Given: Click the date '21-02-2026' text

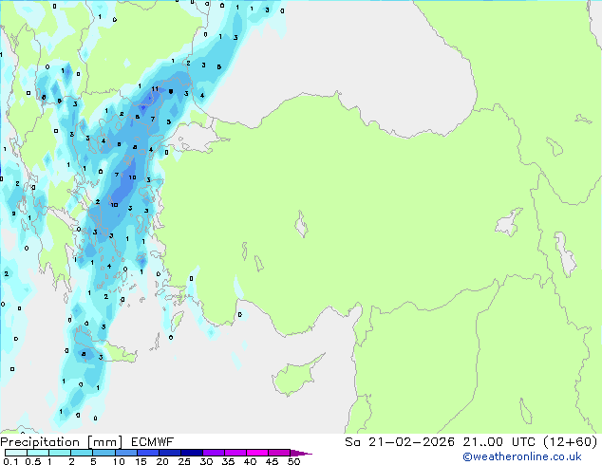Looking at the screenshot, I should 411,442.
